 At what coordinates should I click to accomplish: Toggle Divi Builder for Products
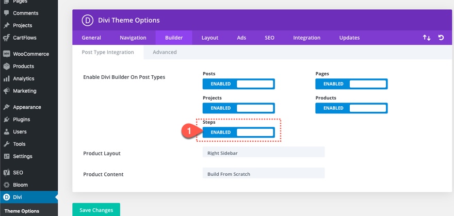351,108
